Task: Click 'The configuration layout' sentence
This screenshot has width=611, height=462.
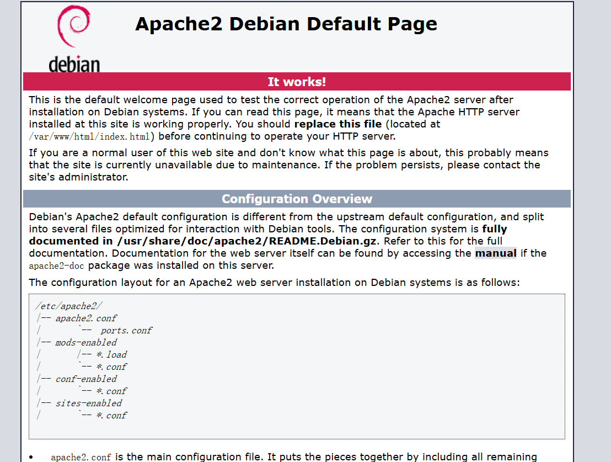Action: point(274,283)
